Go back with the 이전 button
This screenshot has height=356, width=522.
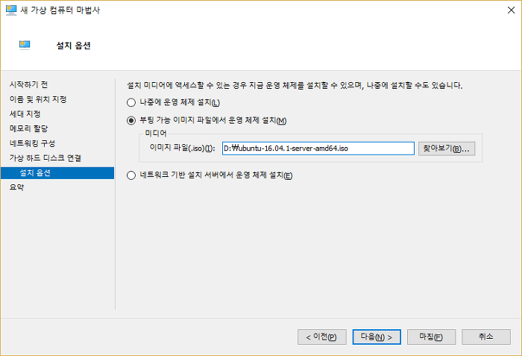point(321,337)
